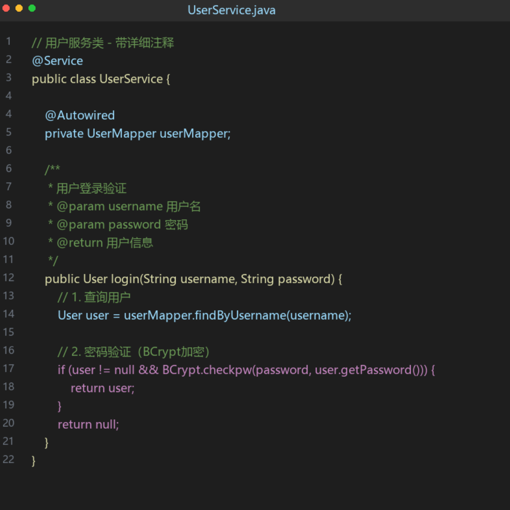Click the 'if (user != null && BCrypt.checkpw' line
The image size is (510, 510).
(246, 370)
